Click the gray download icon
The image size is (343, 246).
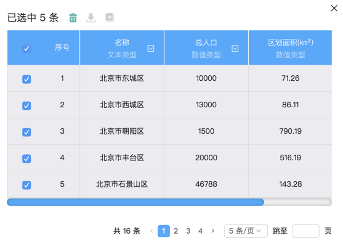pos(91,17)
